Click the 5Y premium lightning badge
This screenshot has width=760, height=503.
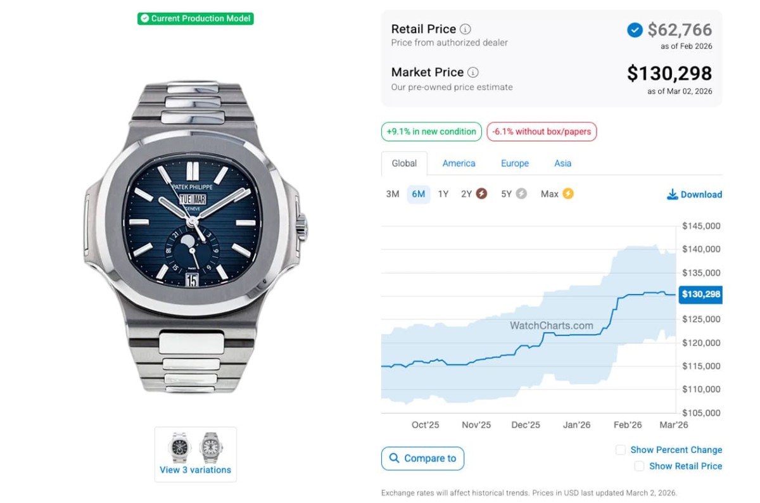tap(521, 194)
